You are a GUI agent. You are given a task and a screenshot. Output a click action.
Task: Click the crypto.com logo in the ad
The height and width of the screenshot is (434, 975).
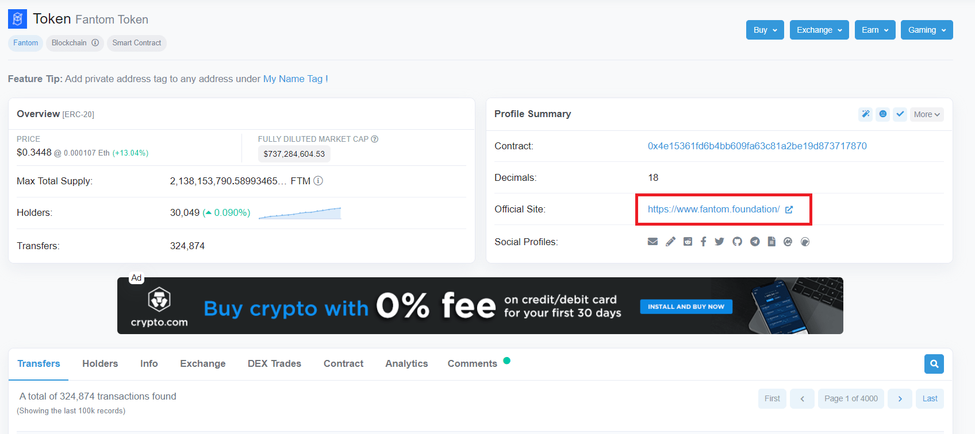(x=159, y=307)
